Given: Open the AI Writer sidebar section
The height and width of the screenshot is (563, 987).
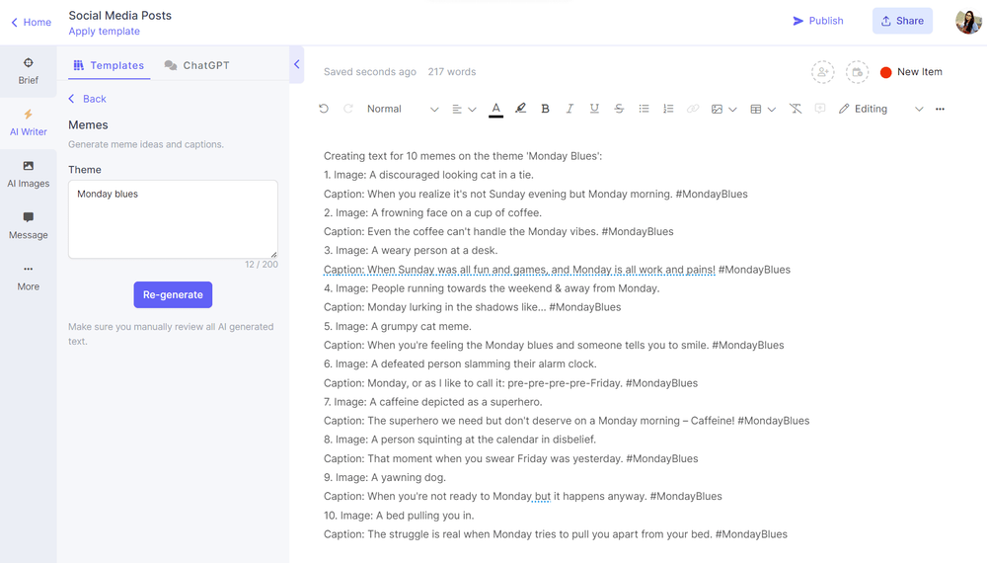Looking at the screenshot, I should click(29, 122).
